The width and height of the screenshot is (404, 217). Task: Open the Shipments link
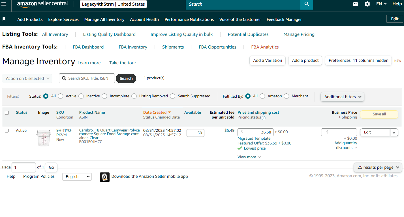(x=173, y=47)
